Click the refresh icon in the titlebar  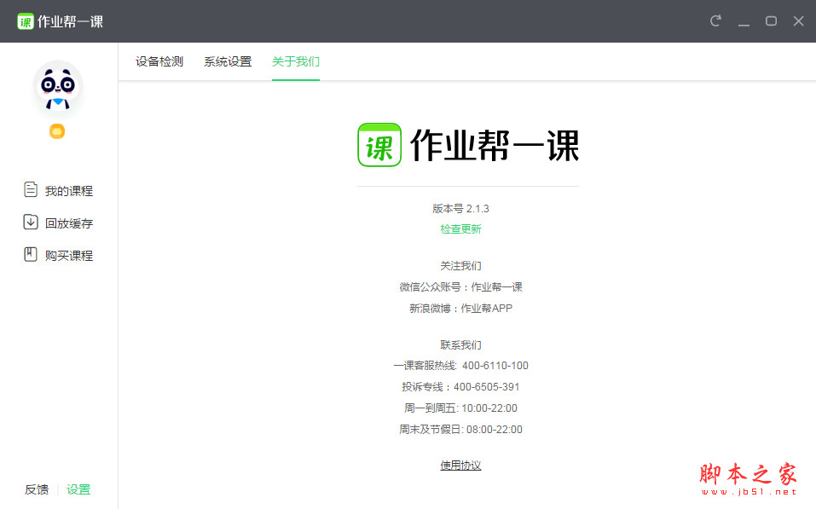click(715, 20)
